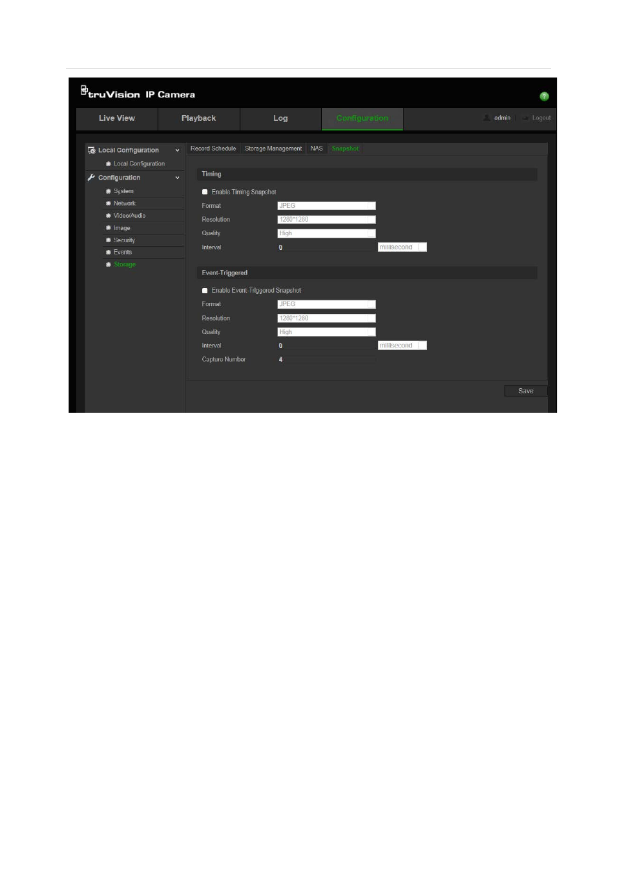The image size is (617, 872).
Task: Click the bullet icon beside Video/Audio
Action: pos(109,216)
